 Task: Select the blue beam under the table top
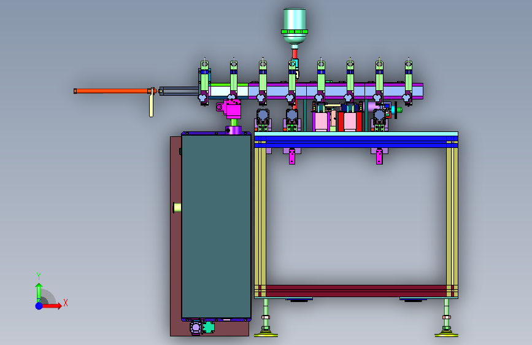(x=356, y=142)
